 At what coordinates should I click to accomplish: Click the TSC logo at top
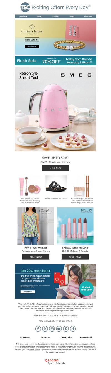(x=25, y=8)
